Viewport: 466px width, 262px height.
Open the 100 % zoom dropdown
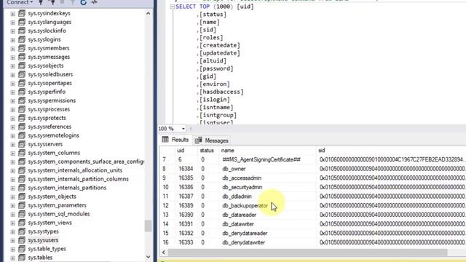(183, 129)
